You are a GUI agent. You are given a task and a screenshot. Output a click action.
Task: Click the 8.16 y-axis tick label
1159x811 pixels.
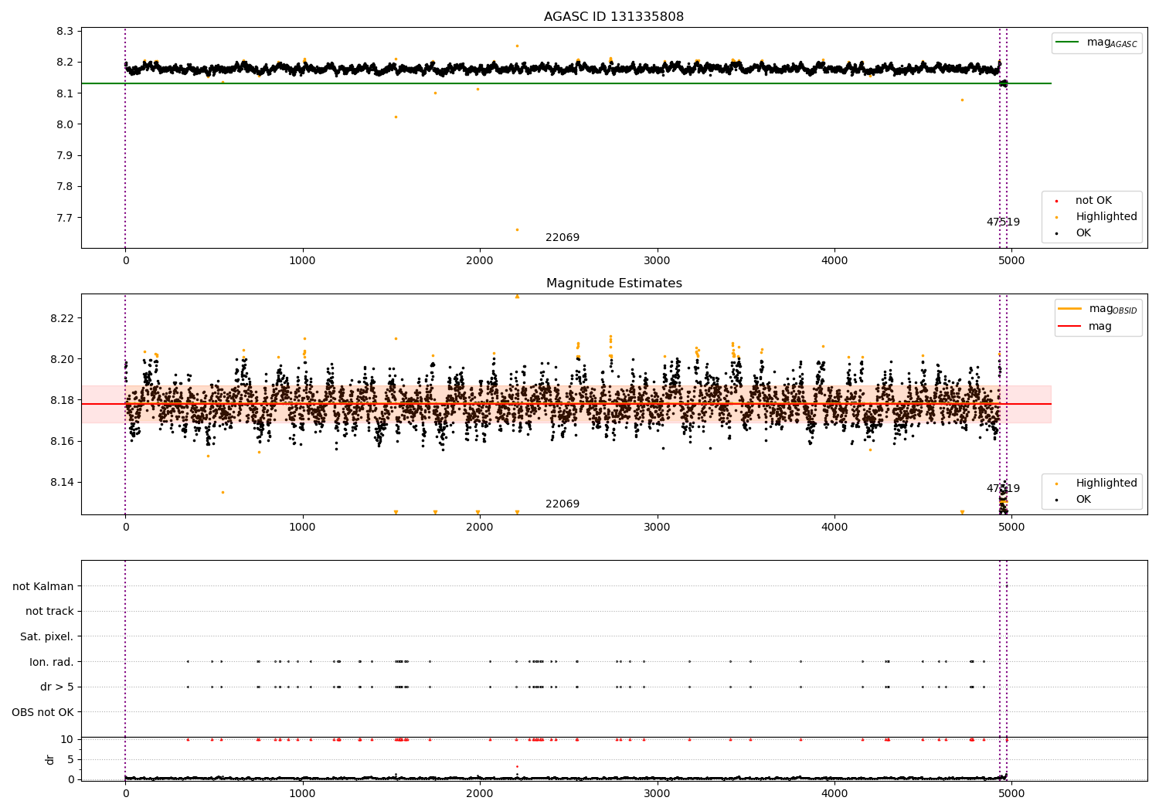click(63, 441)
